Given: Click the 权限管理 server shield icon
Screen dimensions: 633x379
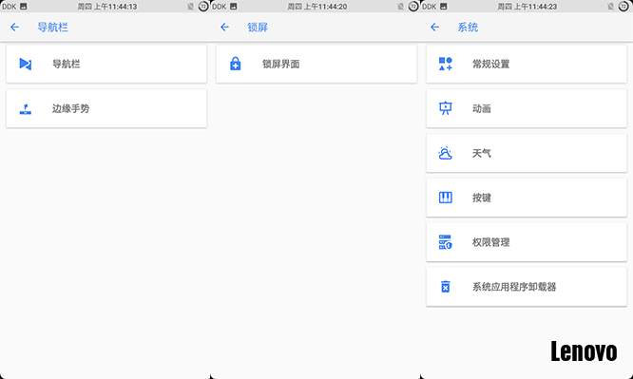Looking at the screenshot, I should [445, 242].
